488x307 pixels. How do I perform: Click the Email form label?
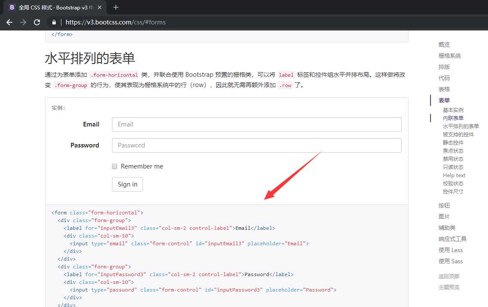click(x=91, y=124)
